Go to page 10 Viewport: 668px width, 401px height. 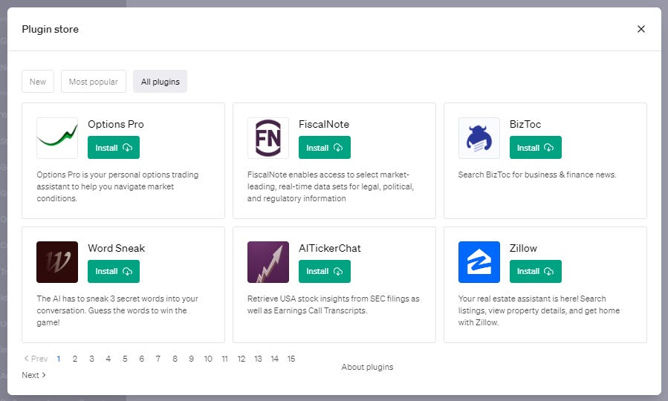click(208, 359)
